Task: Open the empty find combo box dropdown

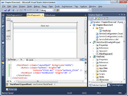Action: (88, 10)
